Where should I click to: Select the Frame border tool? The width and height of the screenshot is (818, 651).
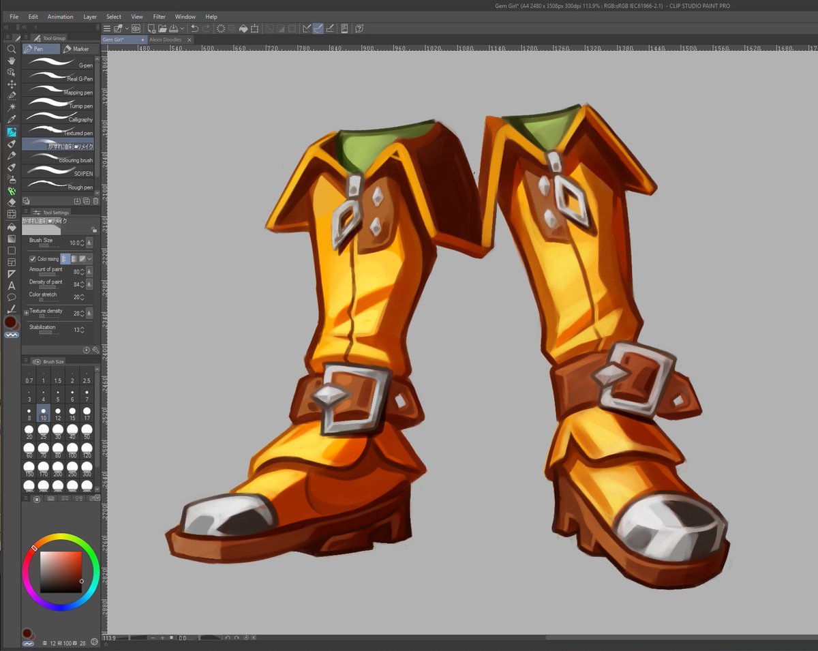(x=12, y=262)
